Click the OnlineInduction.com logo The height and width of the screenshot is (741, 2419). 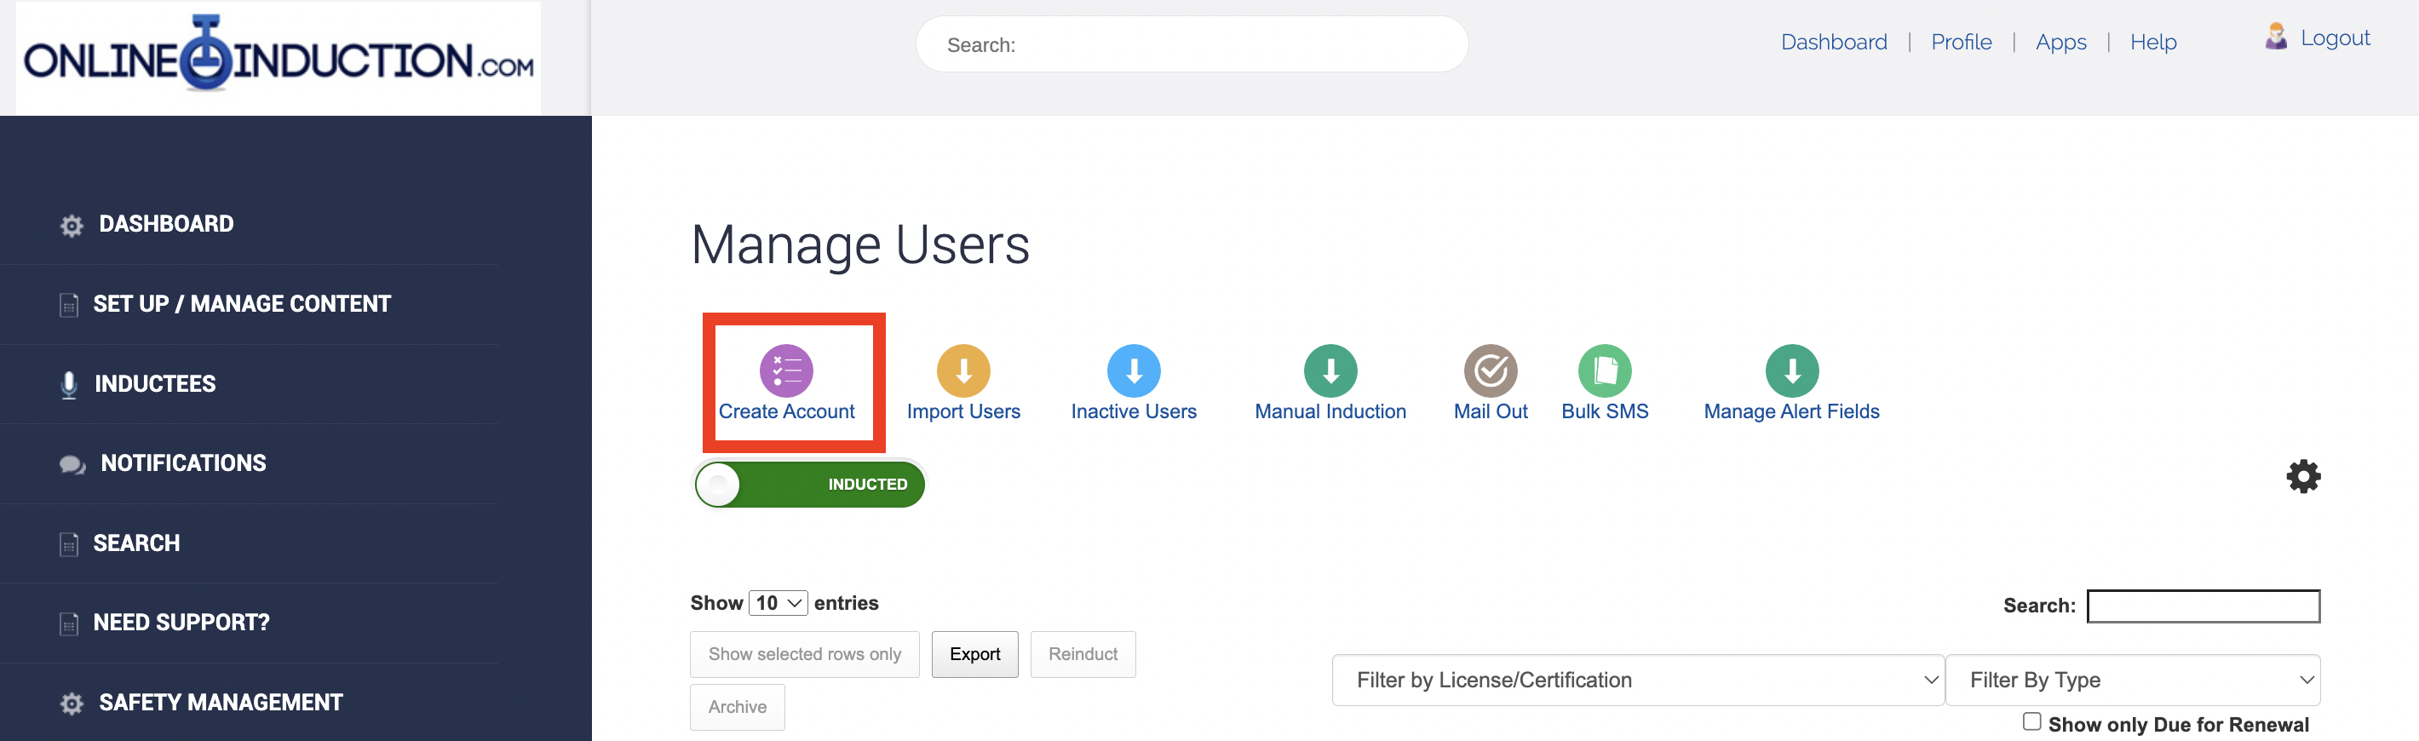[278, 56]
